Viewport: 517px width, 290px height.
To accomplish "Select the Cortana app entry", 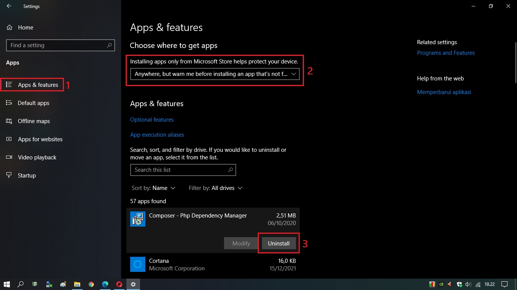I will point(213,265).
